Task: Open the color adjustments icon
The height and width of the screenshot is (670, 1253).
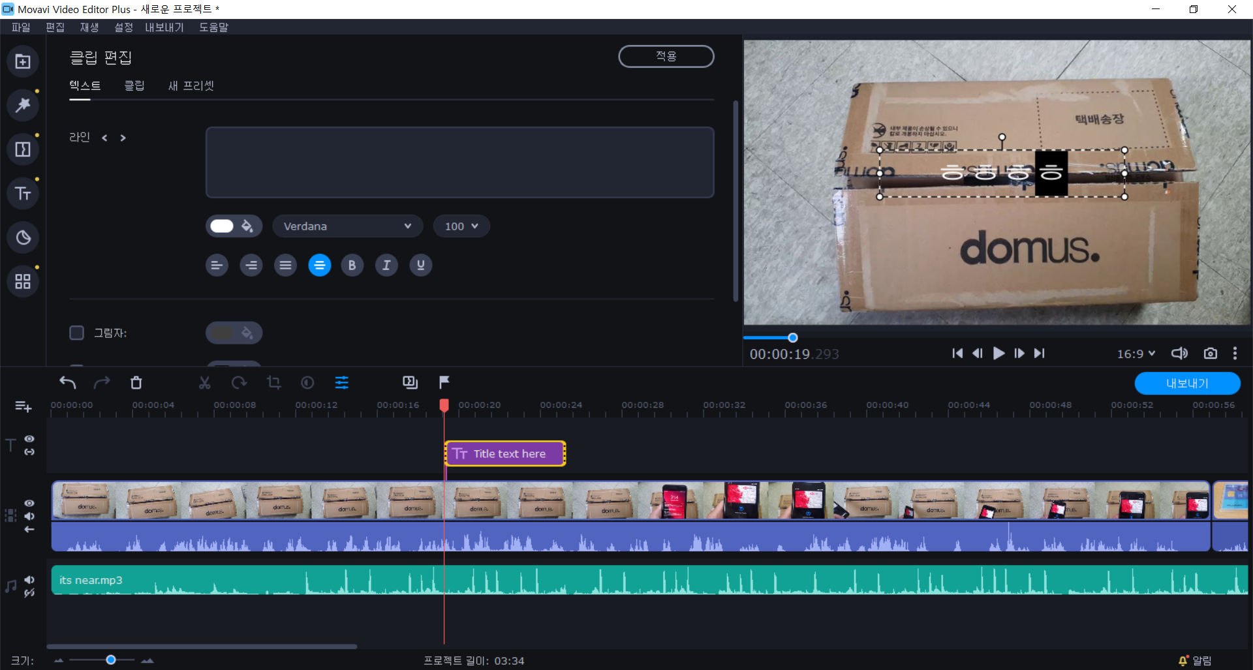Action: tap(307, 382)
